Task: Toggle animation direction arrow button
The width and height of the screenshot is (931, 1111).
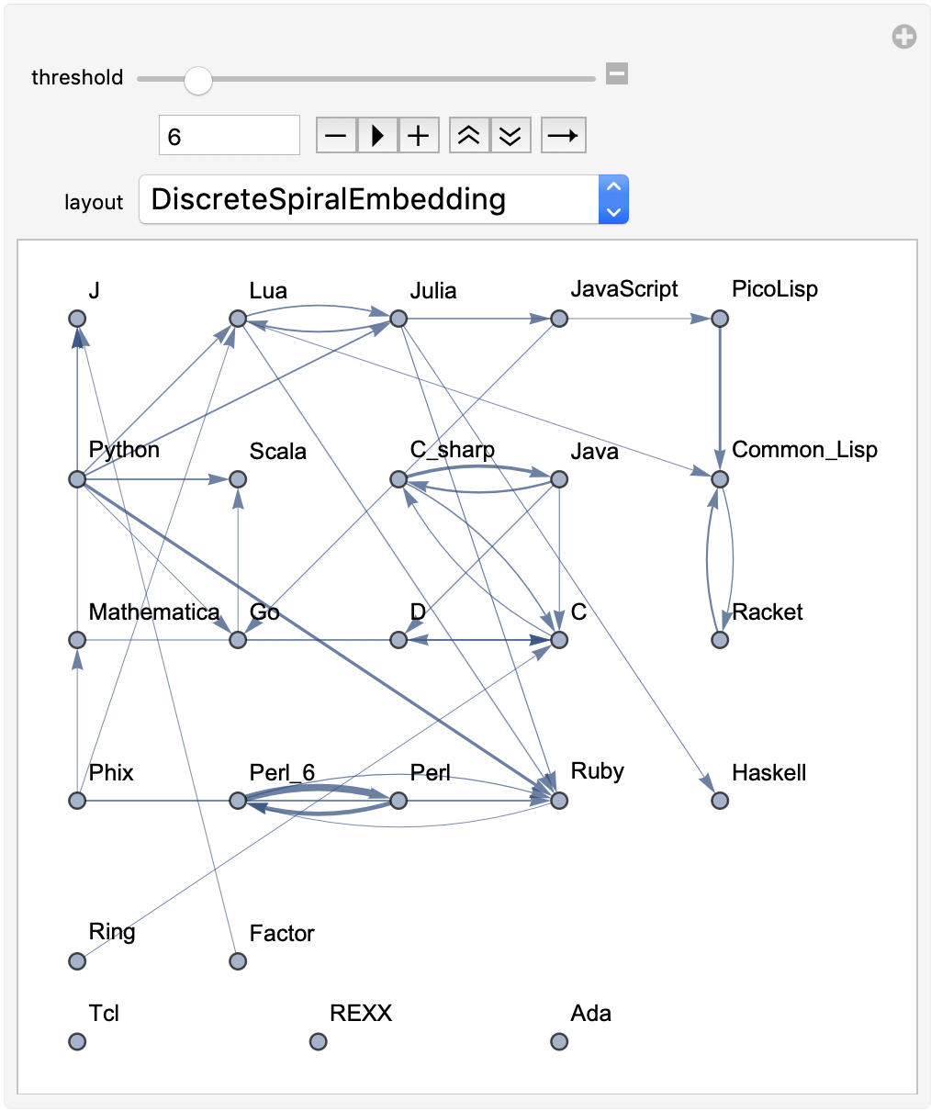Action: [x=563, y=136]
